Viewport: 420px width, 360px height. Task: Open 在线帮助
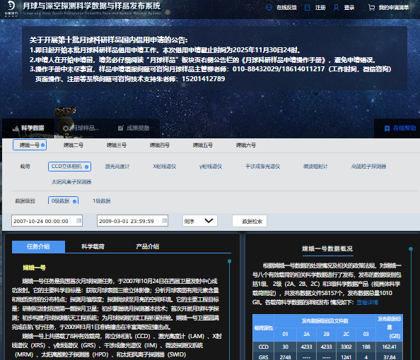[x=401, y=128]
